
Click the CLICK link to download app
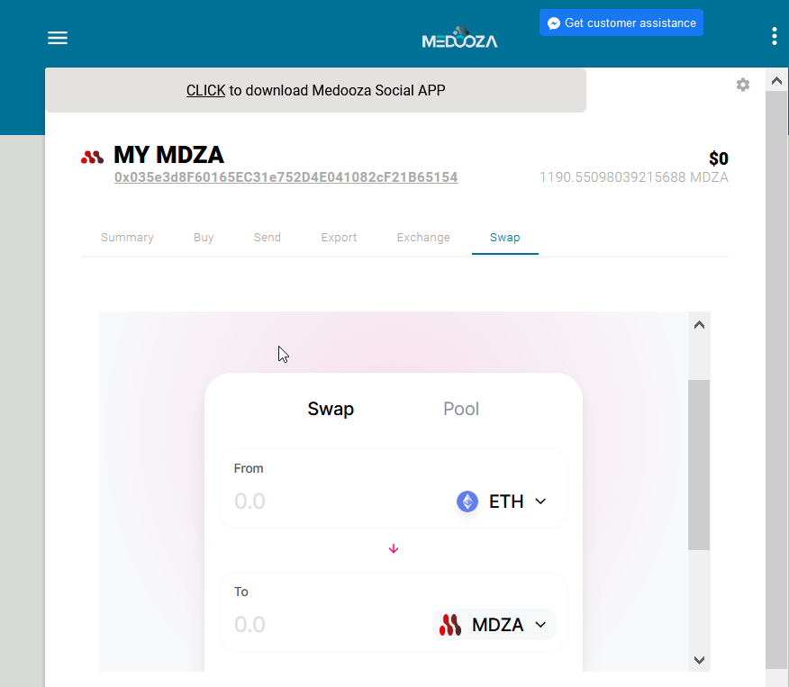click(x=205, y=91)
